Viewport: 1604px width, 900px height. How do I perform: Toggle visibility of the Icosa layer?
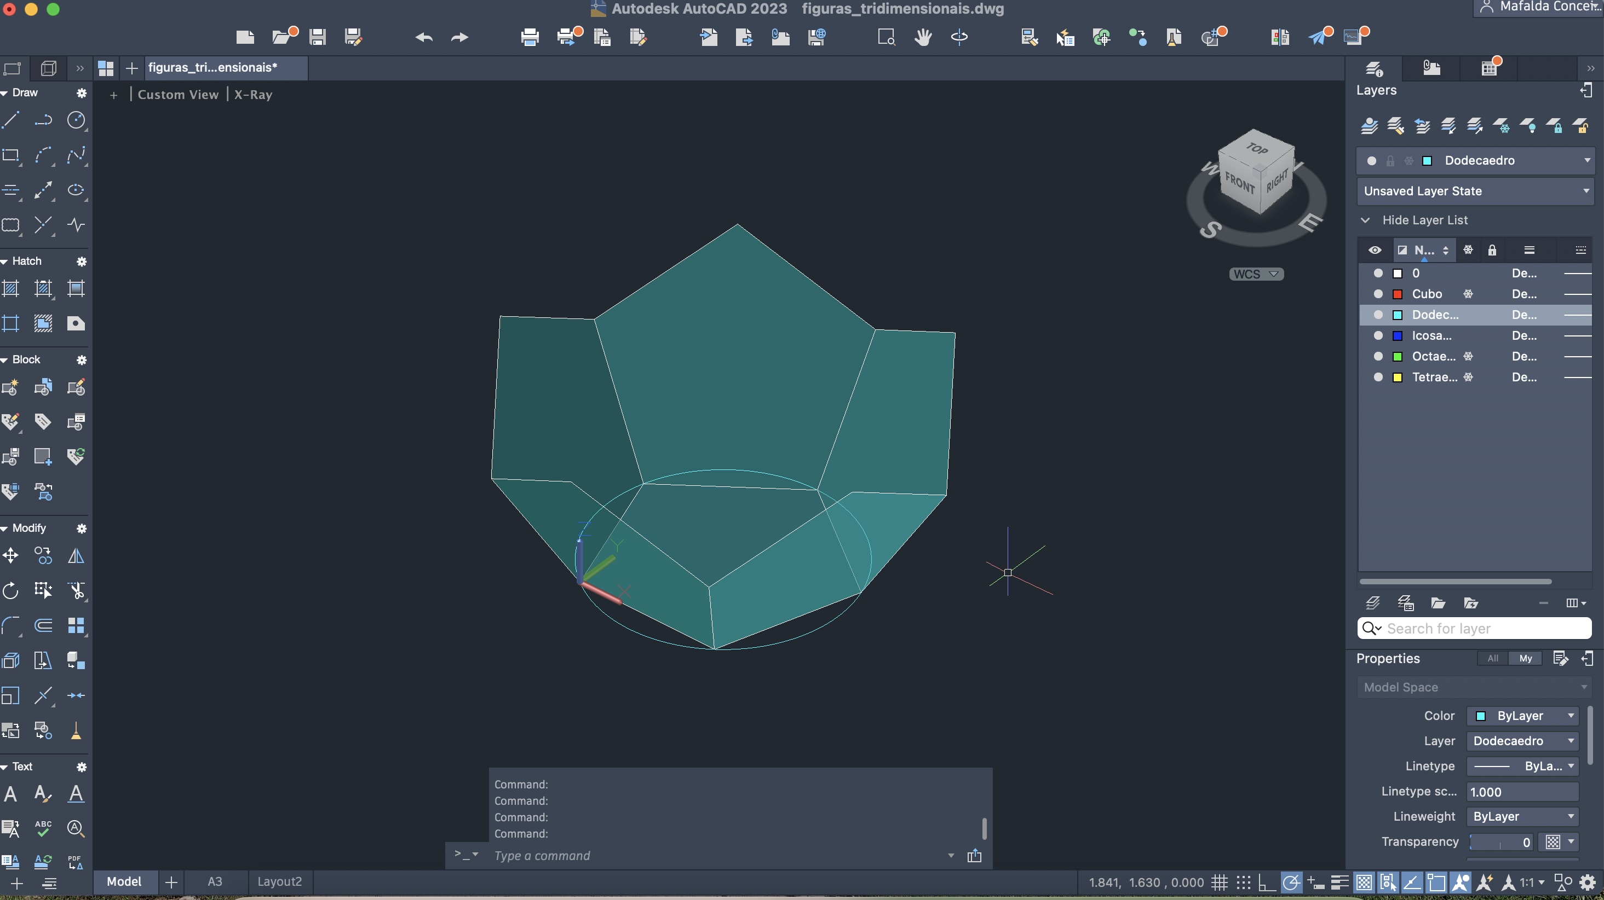[1378, 336]
